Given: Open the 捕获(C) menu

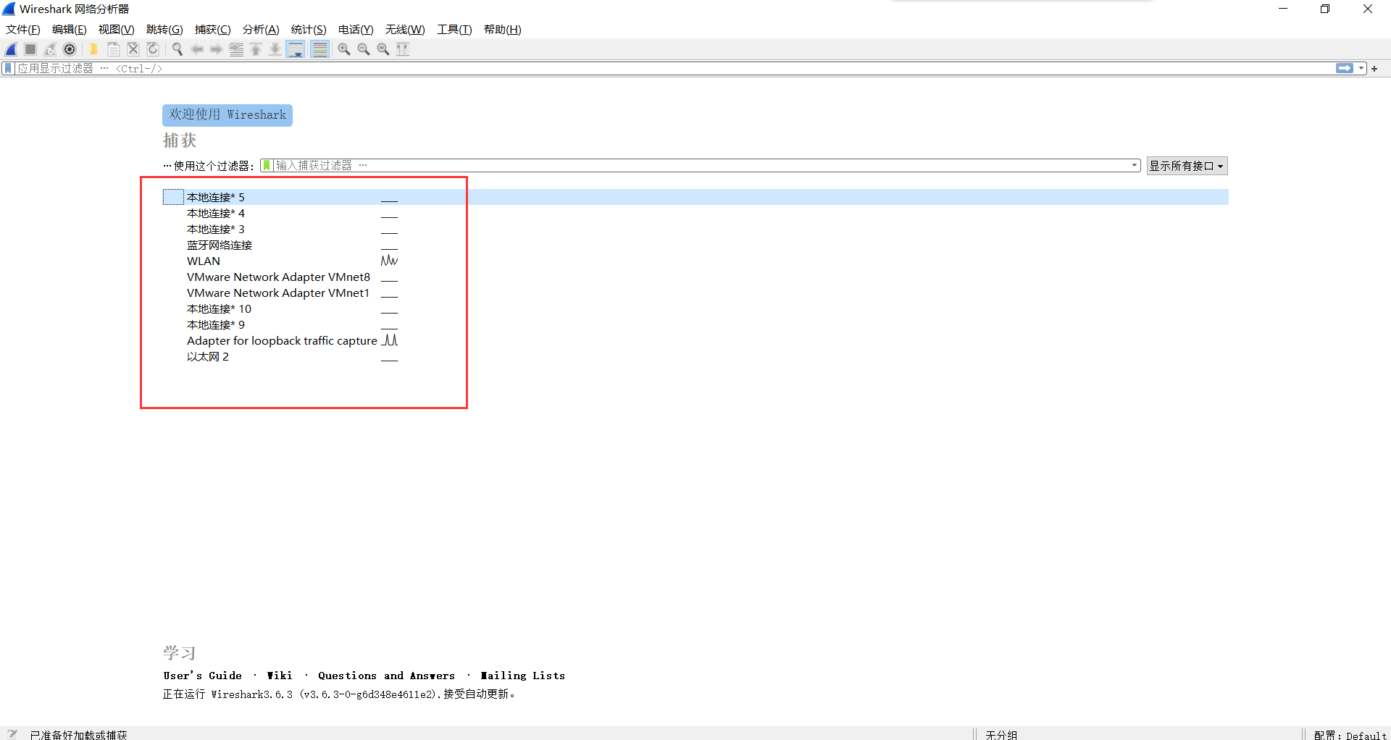Looking at the screenshot, I should 213,29.
